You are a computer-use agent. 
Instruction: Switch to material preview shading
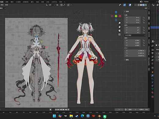pos(143,5)
